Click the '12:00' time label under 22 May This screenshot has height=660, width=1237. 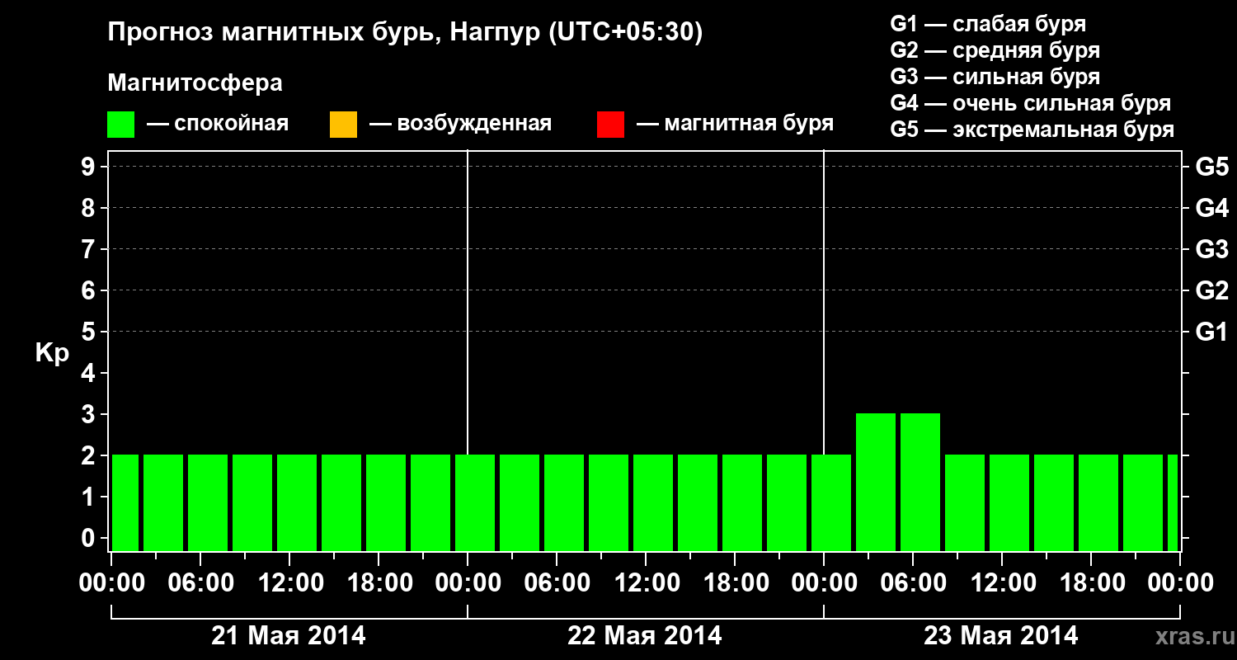[647, 583]
